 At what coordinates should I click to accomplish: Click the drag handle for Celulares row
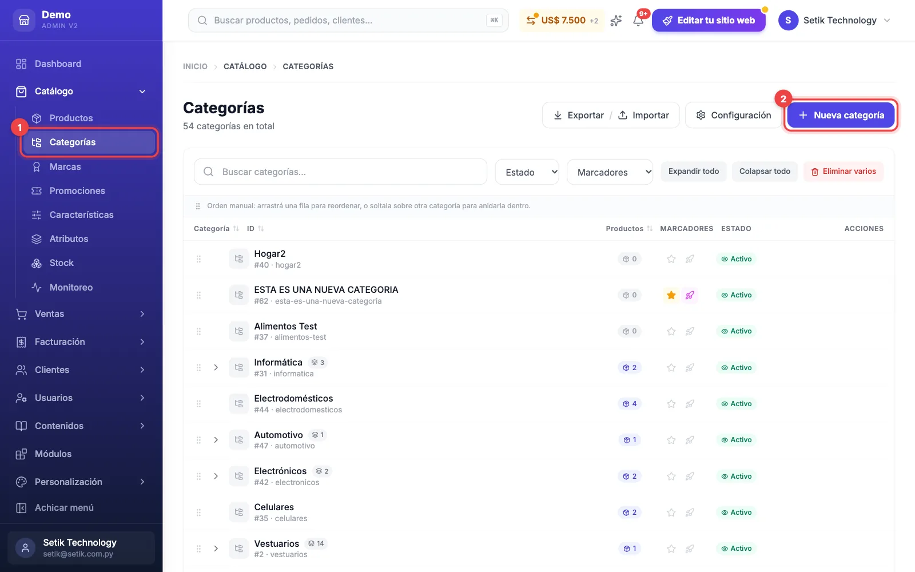198,513
